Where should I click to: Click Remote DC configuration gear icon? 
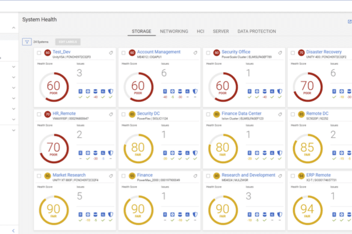point(341,153)
